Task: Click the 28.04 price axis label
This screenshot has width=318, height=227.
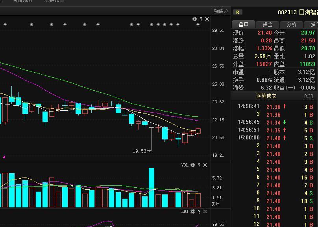Action: pyautogui.click(x=218, y=48)
